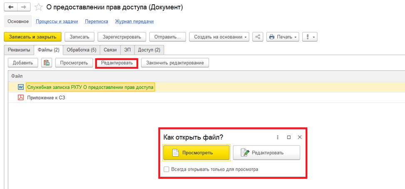Open the dialog's three-dot options menu
Screen dimensions: 405x189
pos(278,137)
